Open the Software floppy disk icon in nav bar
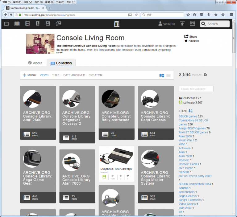This screenshot has height=217, width=237. tap(48, 23)
